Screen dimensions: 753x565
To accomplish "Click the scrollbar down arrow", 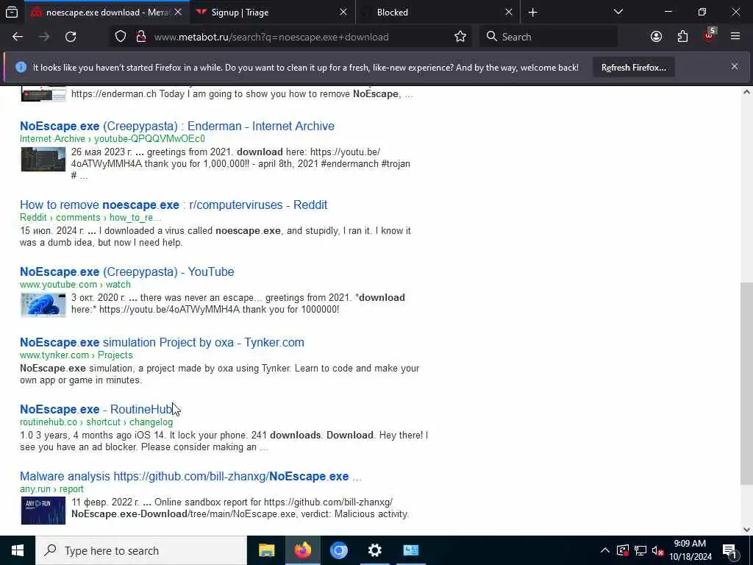I will [x=746, y=530].
